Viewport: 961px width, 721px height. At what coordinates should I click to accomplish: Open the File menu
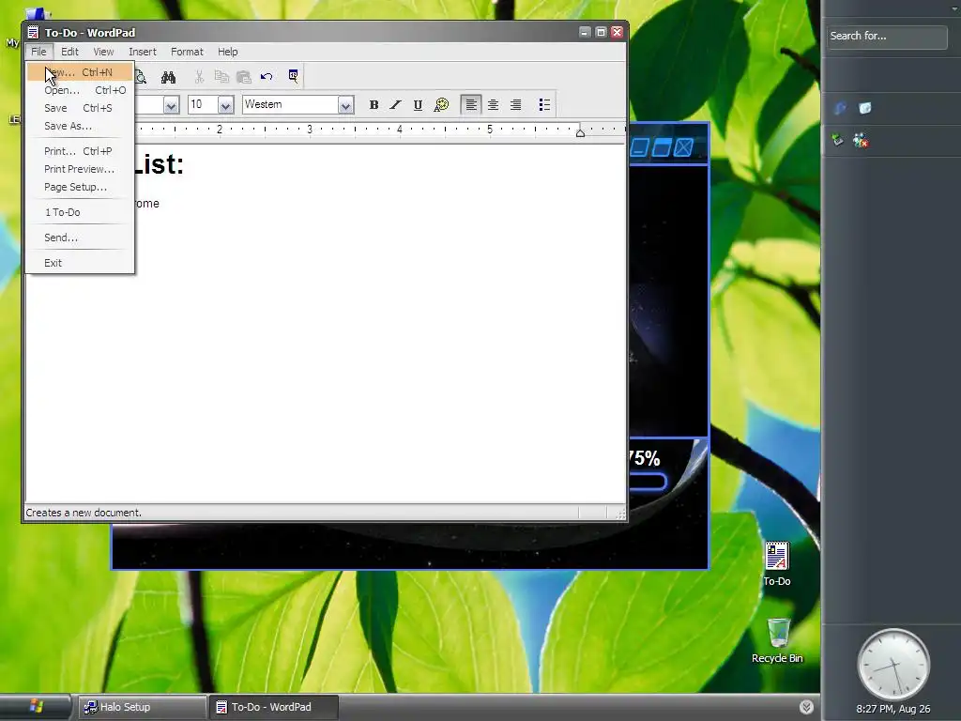(x=38, y=52)
